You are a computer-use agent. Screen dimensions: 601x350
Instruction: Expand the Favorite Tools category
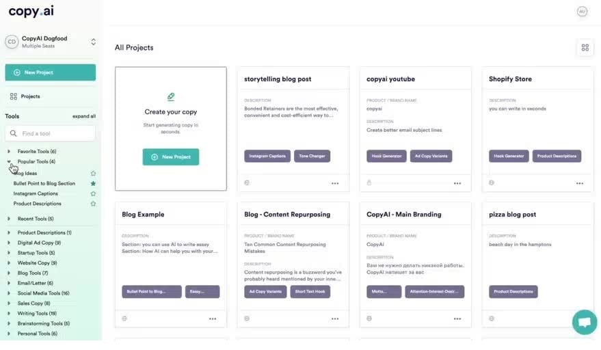click(x=9, y=152)
